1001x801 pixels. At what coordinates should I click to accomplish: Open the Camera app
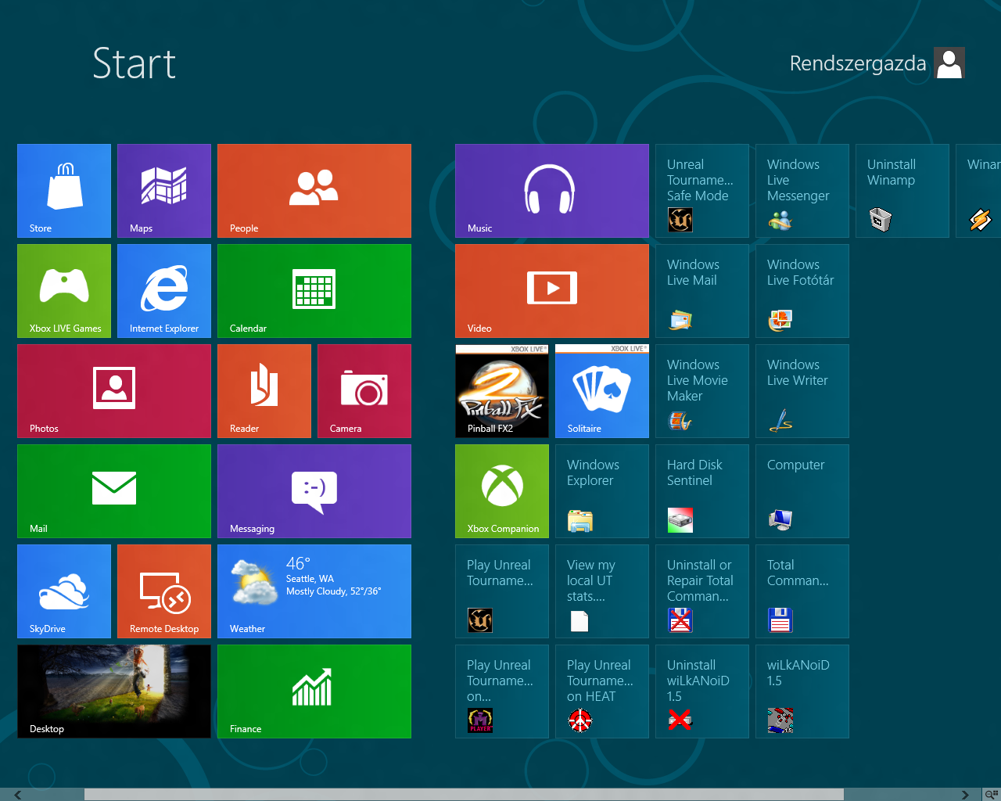pyautogui.click(x=364, y=390)
